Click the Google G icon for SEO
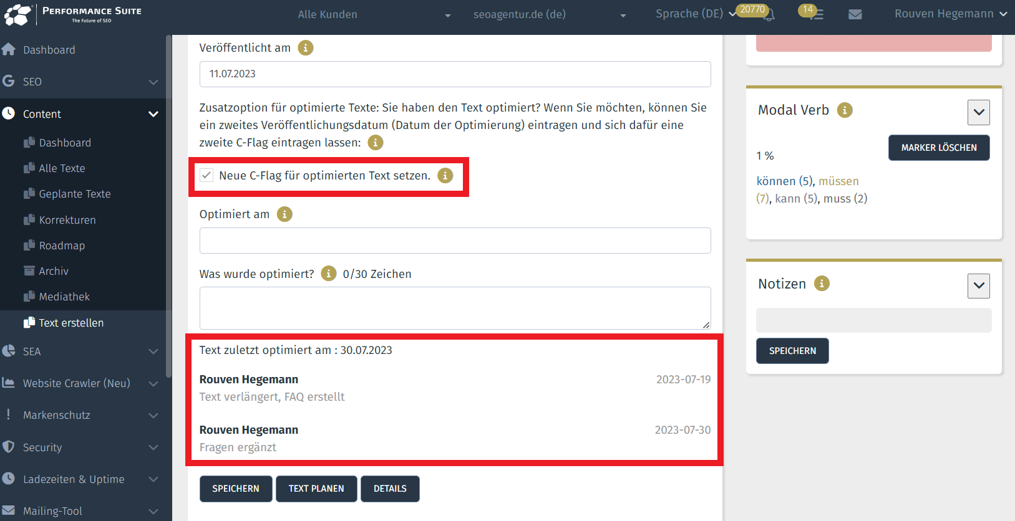The image size is (1015, 521). (x=9, y=81)
